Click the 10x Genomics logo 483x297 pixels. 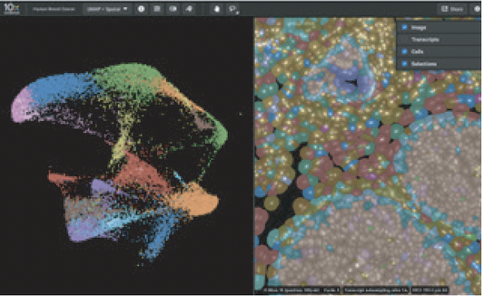pyautogui.click(x=11, y=8)
